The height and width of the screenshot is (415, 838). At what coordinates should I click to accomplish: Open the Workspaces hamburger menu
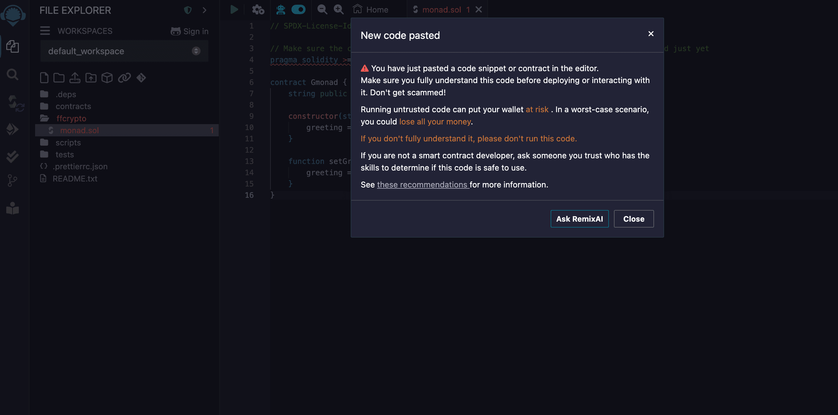coord(45,31)
